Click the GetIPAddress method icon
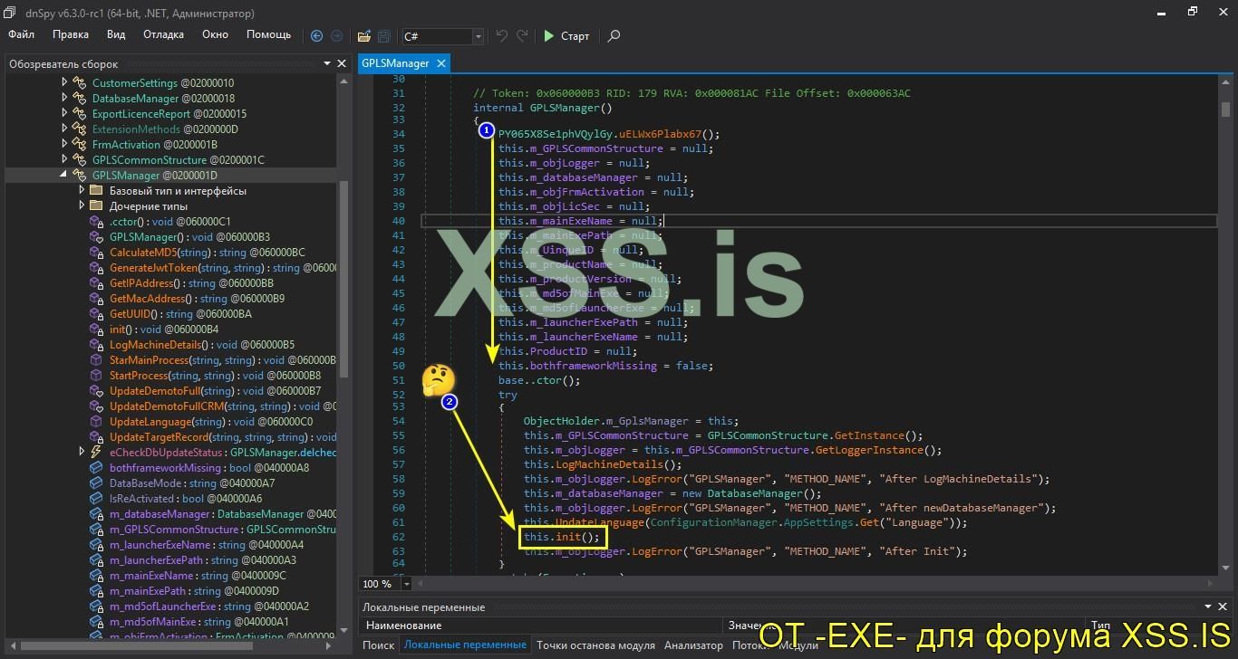The height and width of the screenshot is (659, 1238). tap(96, 283)
